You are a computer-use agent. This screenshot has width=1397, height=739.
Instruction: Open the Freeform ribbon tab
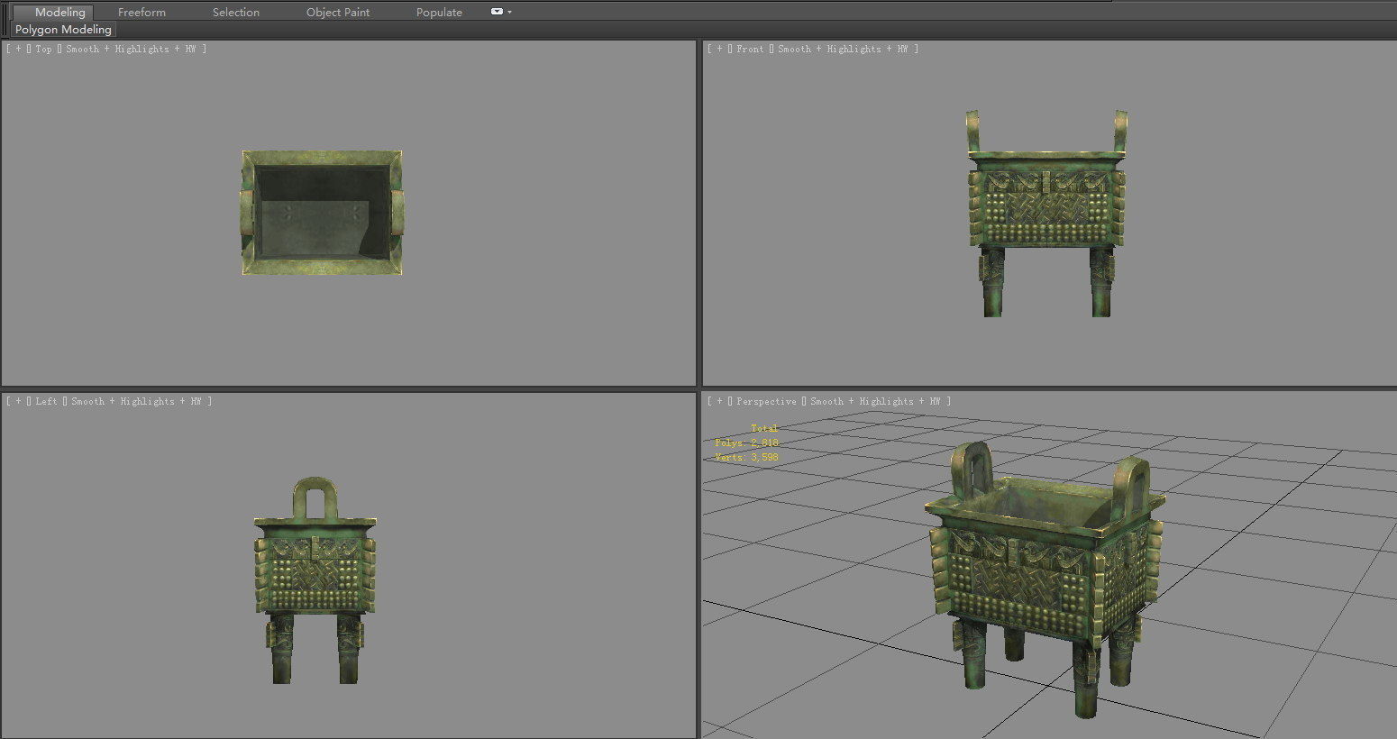coord(142,13)
